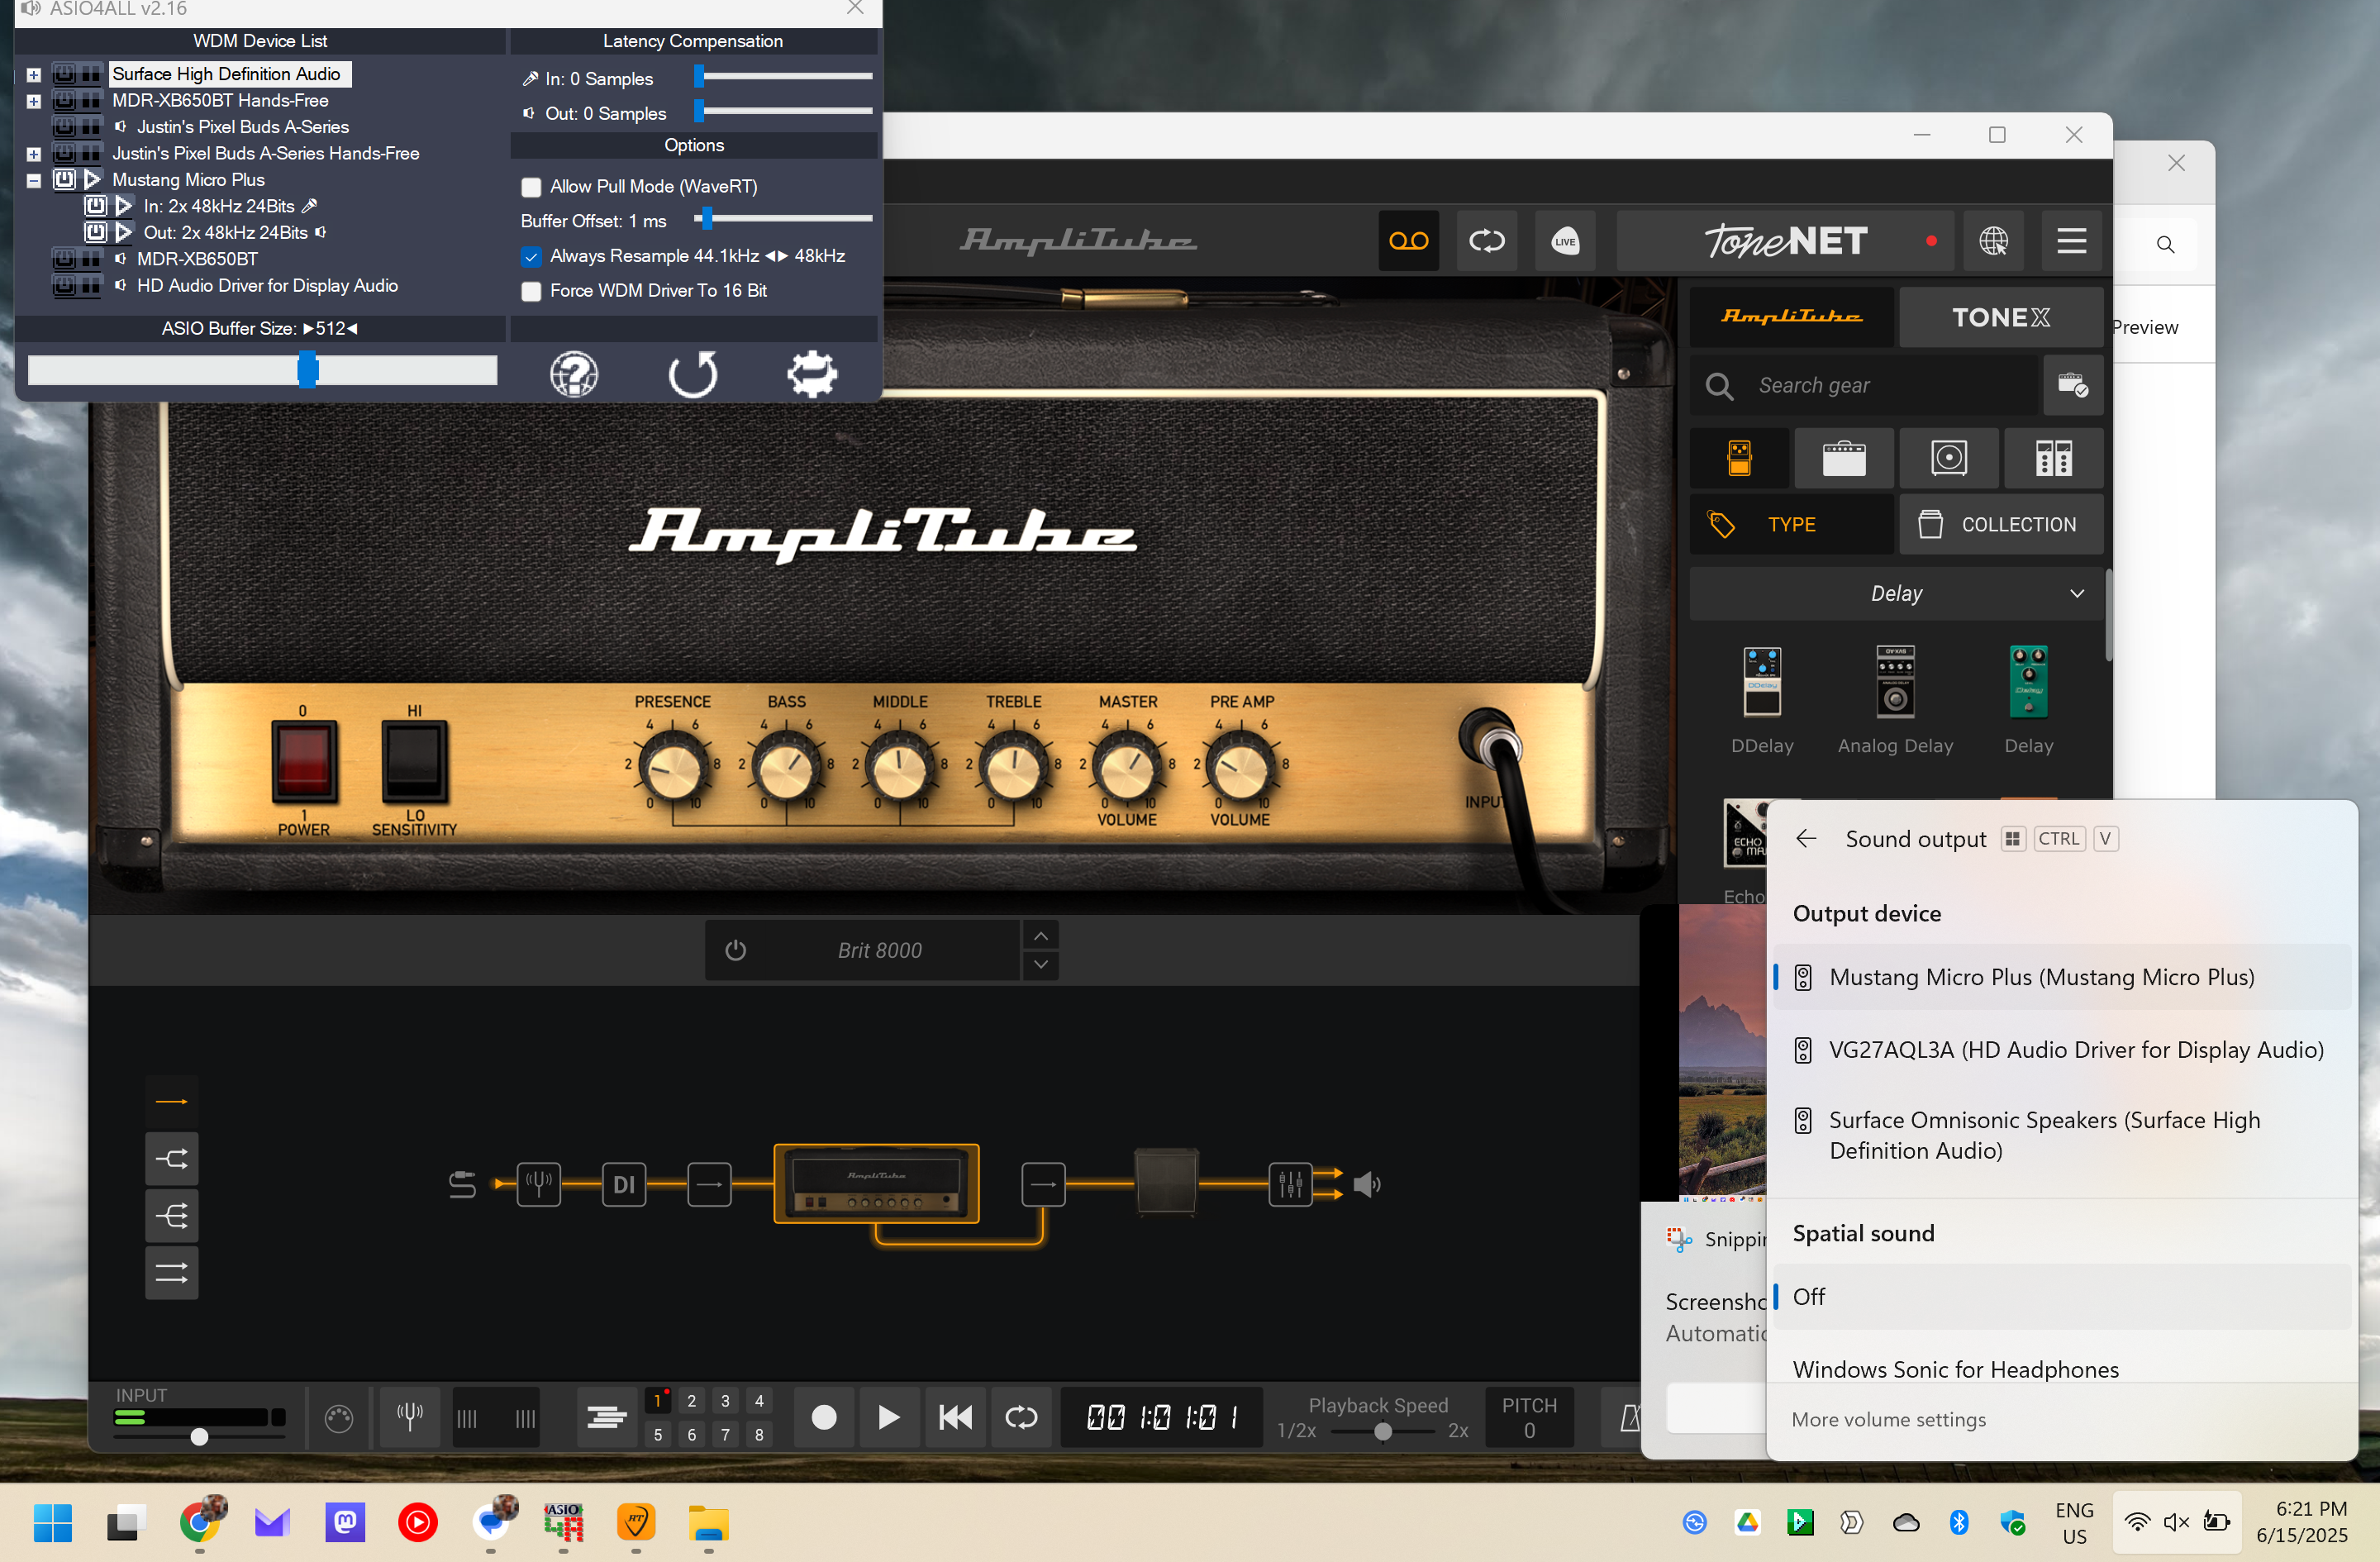Toggle the loop button in transport

(x=1020, y=1416)
